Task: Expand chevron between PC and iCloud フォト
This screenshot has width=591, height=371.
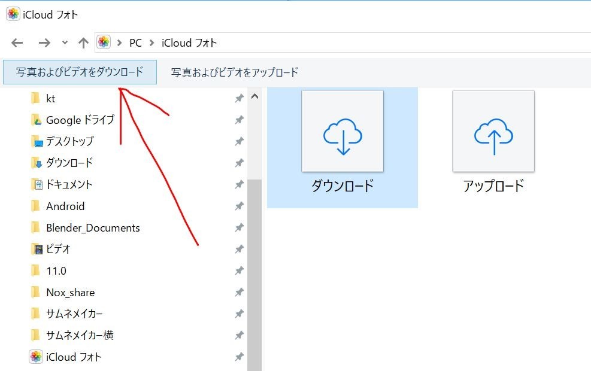Action: (152, 43)
